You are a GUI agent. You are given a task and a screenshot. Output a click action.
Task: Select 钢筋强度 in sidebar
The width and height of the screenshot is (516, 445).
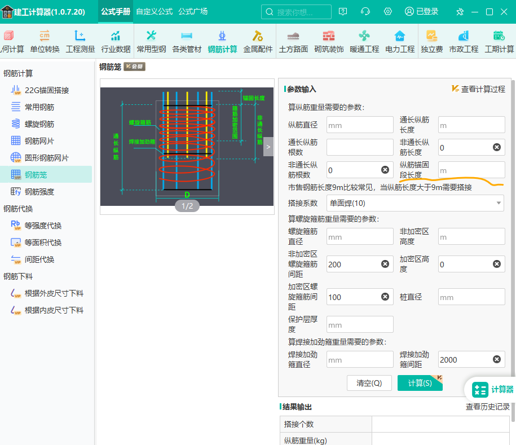pos(46,192)
